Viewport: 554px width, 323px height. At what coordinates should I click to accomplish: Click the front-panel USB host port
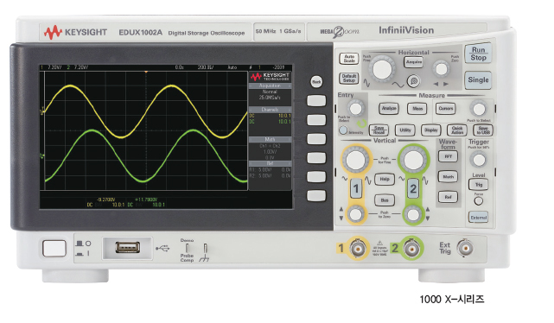point(128,248)
